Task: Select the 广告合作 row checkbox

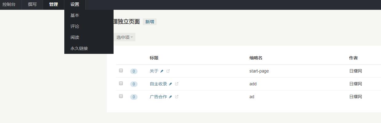Action: click(x=121, y=96)
